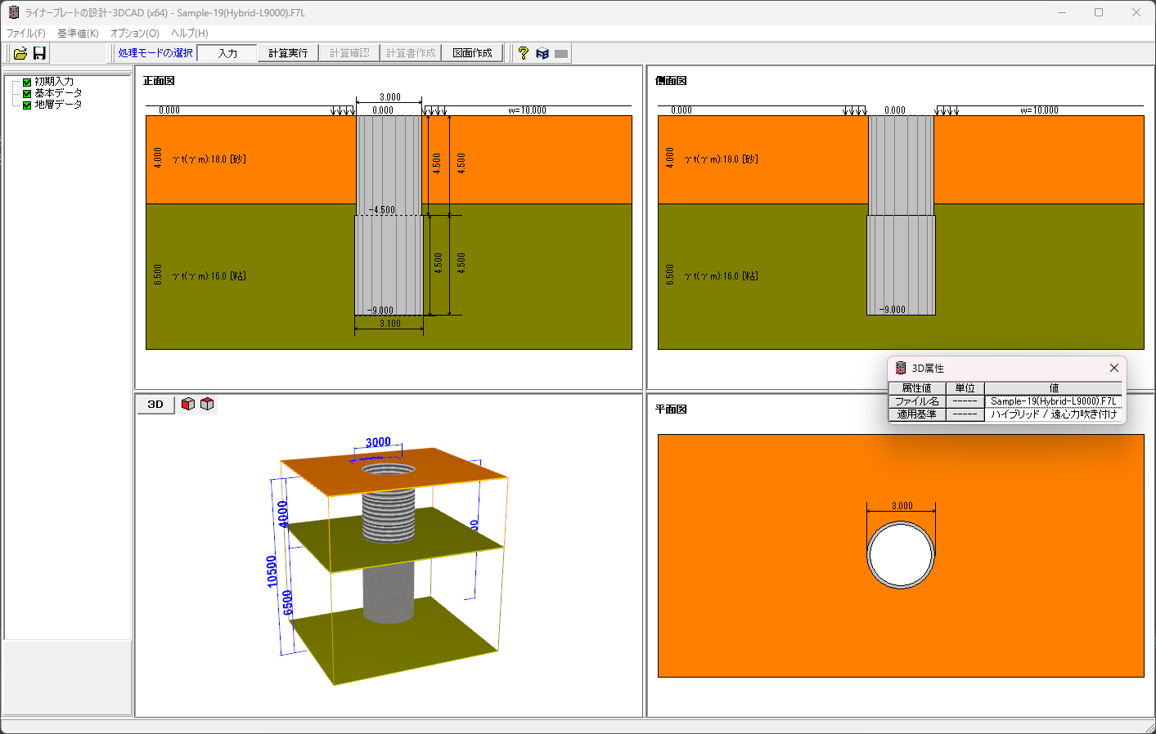This screenshot has width=1156, height=734.
Task: Click the blue 3D box toolbar icon
Action: [x=542, y=53]
